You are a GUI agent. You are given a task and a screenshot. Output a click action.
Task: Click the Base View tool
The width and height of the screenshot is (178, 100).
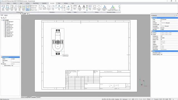3,8
